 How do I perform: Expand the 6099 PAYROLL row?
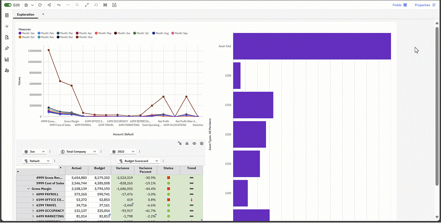point(33,194)
